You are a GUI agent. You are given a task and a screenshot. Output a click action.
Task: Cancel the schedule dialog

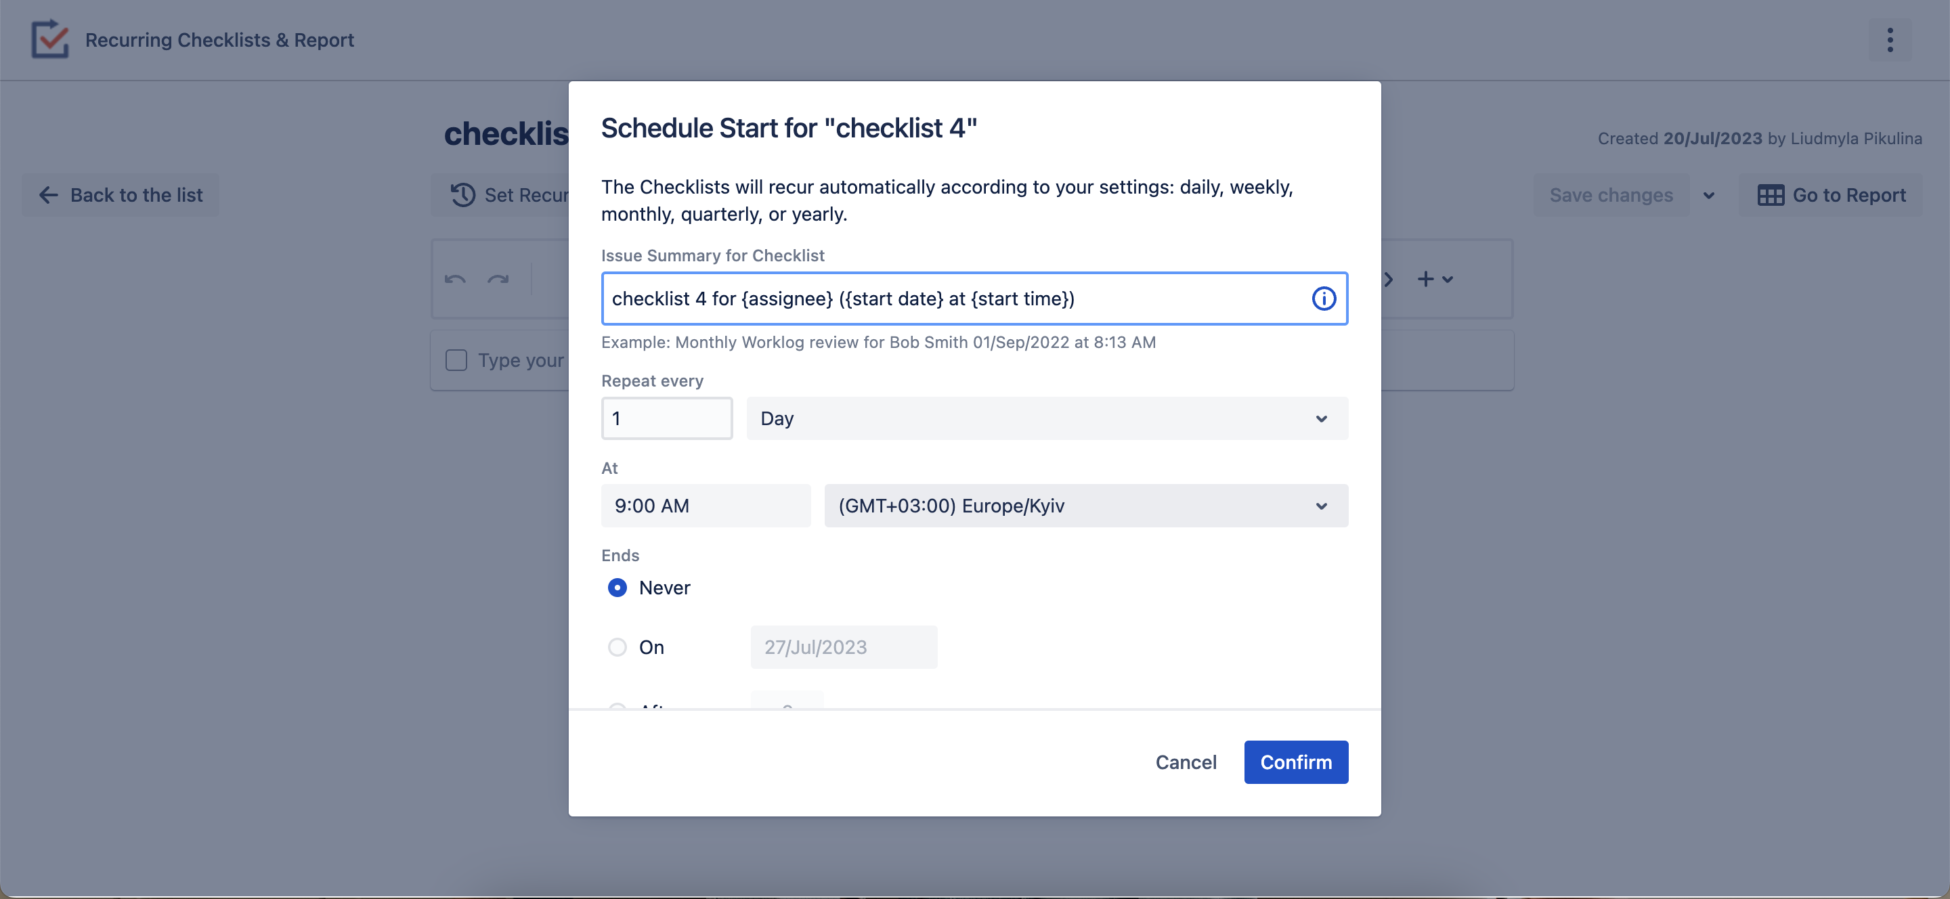pyautogui.click(x=1186, y=762)
